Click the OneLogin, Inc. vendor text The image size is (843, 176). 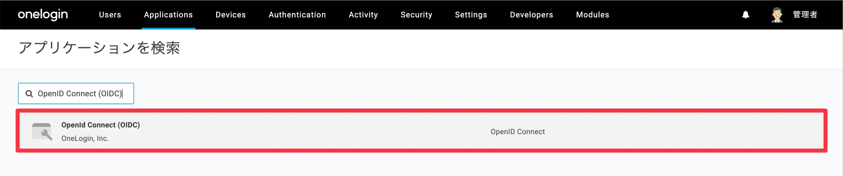click(x=85, y=138)
